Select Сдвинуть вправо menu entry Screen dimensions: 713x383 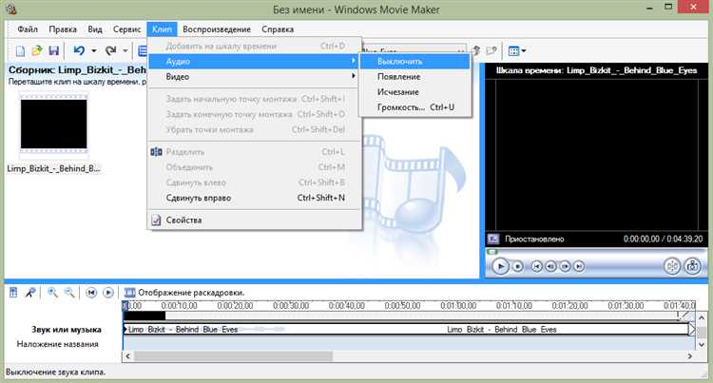pyautogui.click(x=255, y=198)
